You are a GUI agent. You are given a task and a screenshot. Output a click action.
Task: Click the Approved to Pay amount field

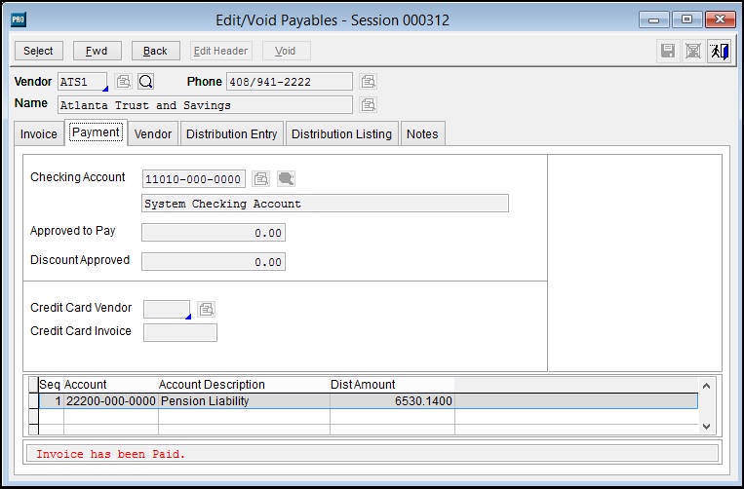pos(214,233)
